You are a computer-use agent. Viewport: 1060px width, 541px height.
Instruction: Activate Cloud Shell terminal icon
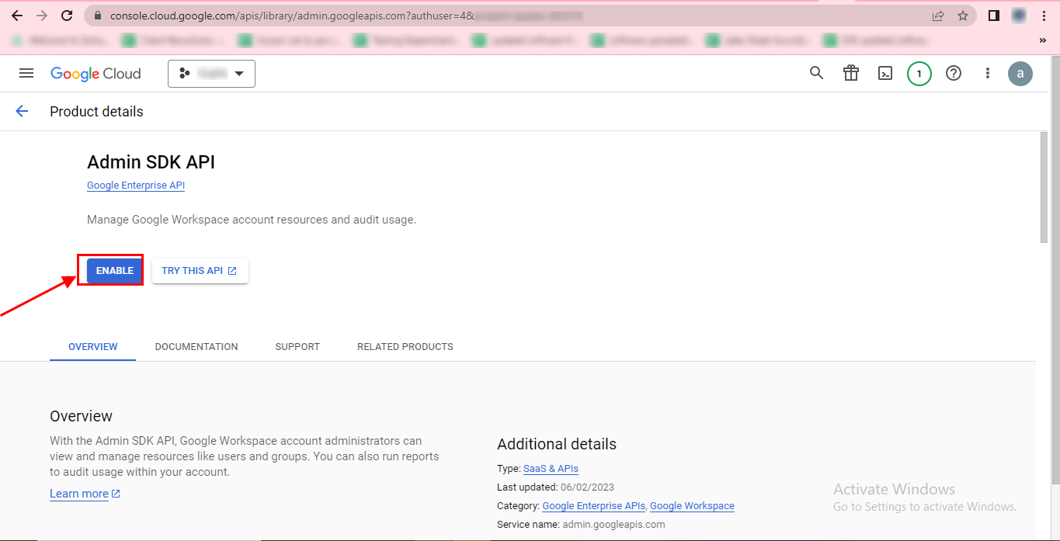[x=885, y=73]
